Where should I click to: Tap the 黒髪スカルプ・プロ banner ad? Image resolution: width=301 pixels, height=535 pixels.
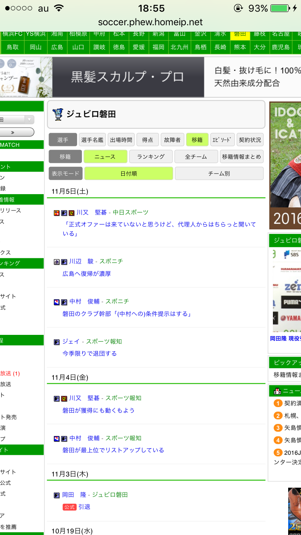[128, 77]
